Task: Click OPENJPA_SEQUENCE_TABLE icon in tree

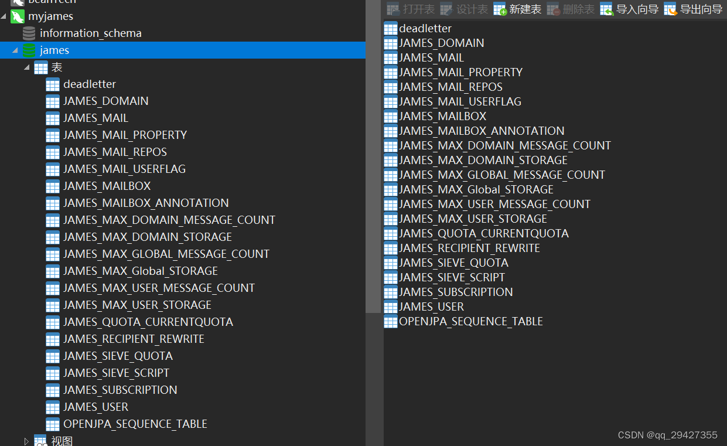Action: coord(53,424)
